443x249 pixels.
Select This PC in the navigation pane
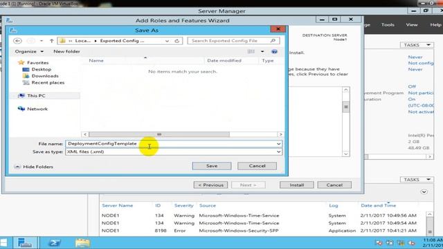point(36,95)
